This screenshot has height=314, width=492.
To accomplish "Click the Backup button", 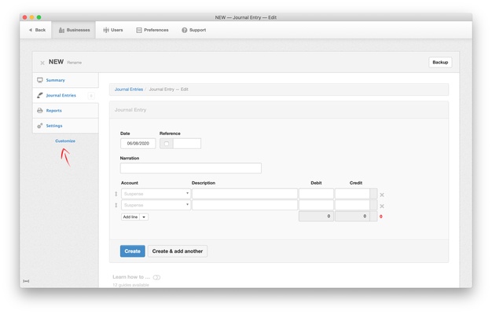I will pyautogui.click(x=440, y=62).
